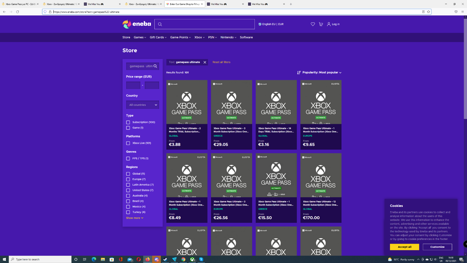Open the 12 Month Subscription card at €170.00
The width and height of the screenshot is (467, 263).
pos(321,188)
